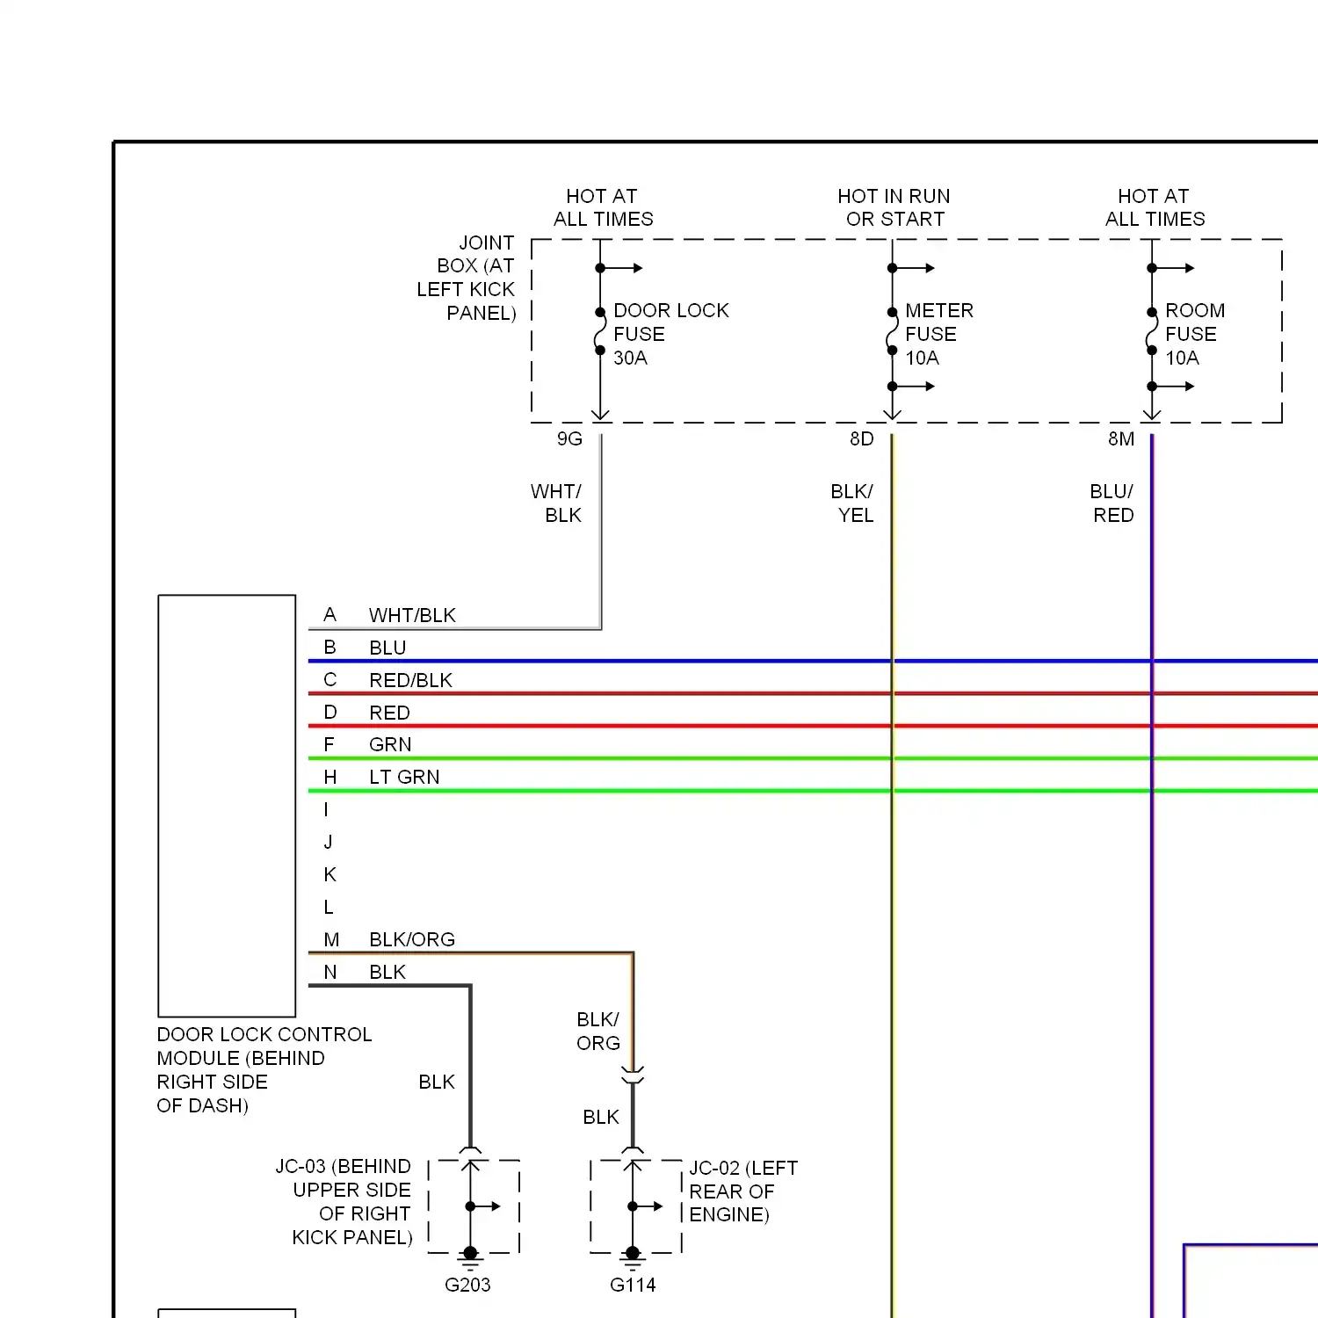The height and width of the screenshot is (1318, 1318).
Task: Click the 'DOOR LOCK CONTROL MODULE' description text
Action: [264, 1069]
